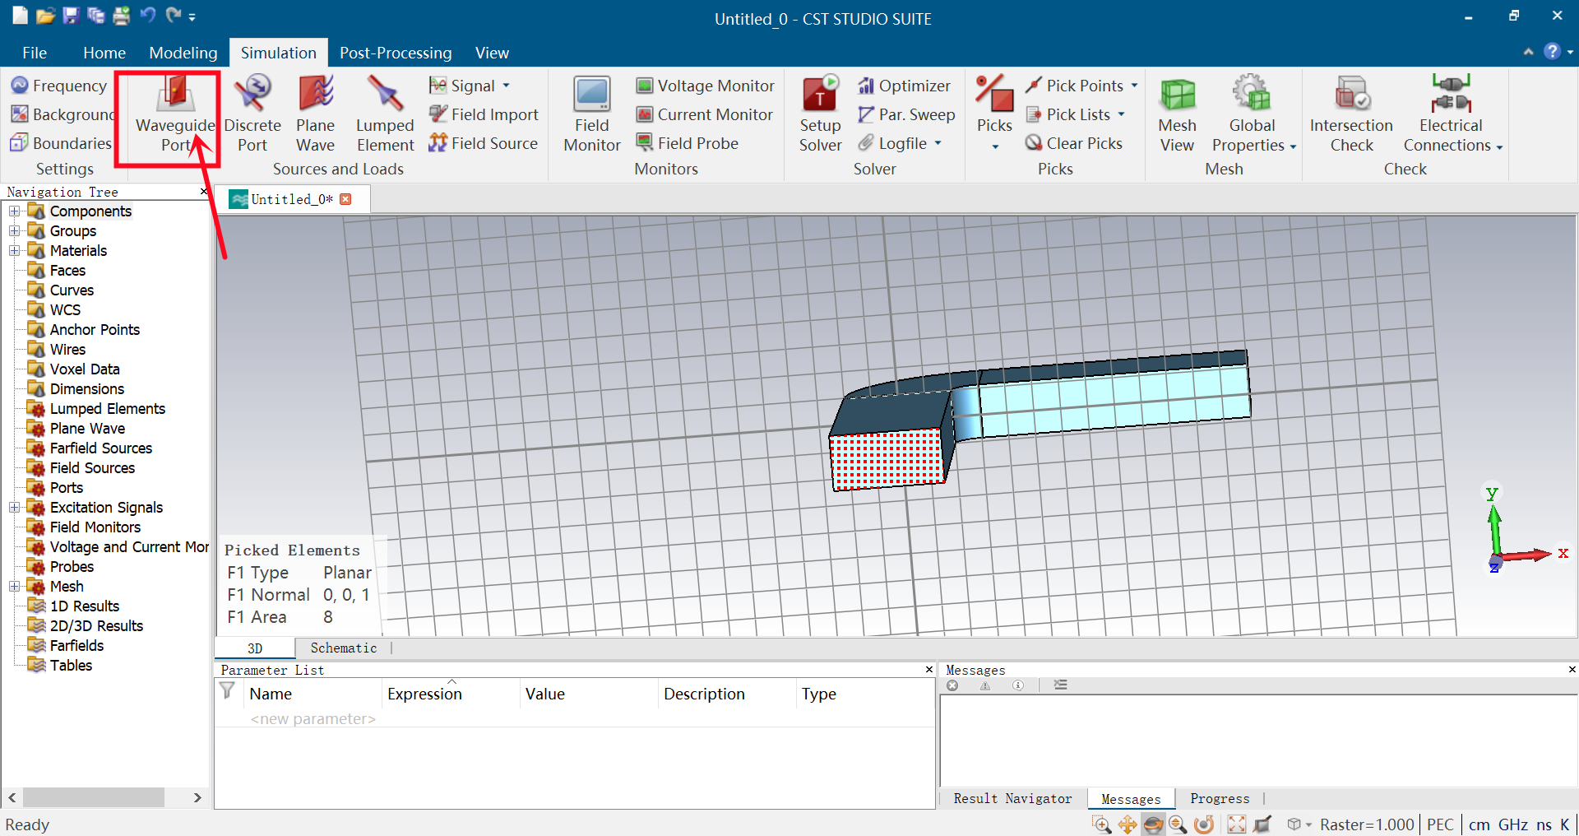Close the Untitled_0 document tab
The height and width of the screenshot is (836, 1579).
346,199
